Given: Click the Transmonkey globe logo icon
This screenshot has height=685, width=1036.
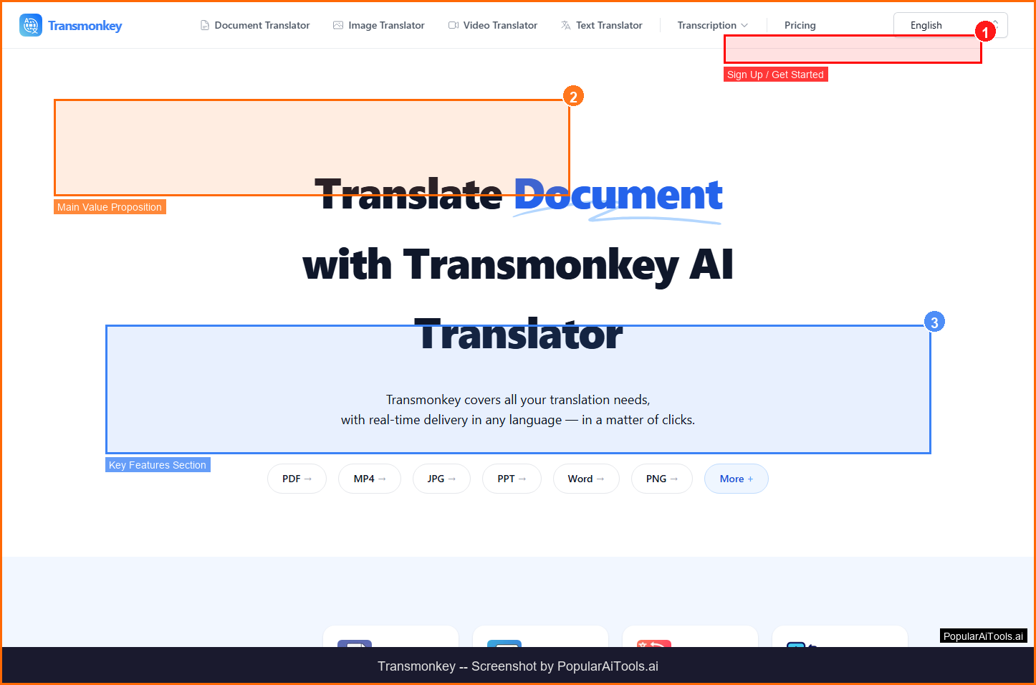Looking at the screenshot, I should [x=31, y=25].
